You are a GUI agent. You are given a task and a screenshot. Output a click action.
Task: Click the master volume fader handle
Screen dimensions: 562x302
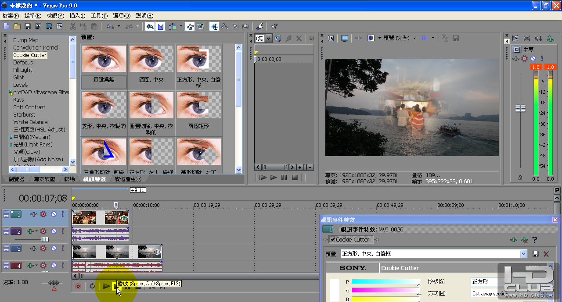pos(520,108)
